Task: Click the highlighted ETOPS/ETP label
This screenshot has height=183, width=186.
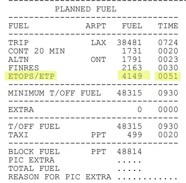Action: point(32,76)
